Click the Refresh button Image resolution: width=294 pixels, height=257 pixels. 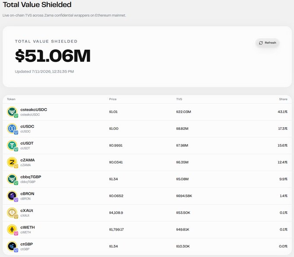(x=267, y=43)
